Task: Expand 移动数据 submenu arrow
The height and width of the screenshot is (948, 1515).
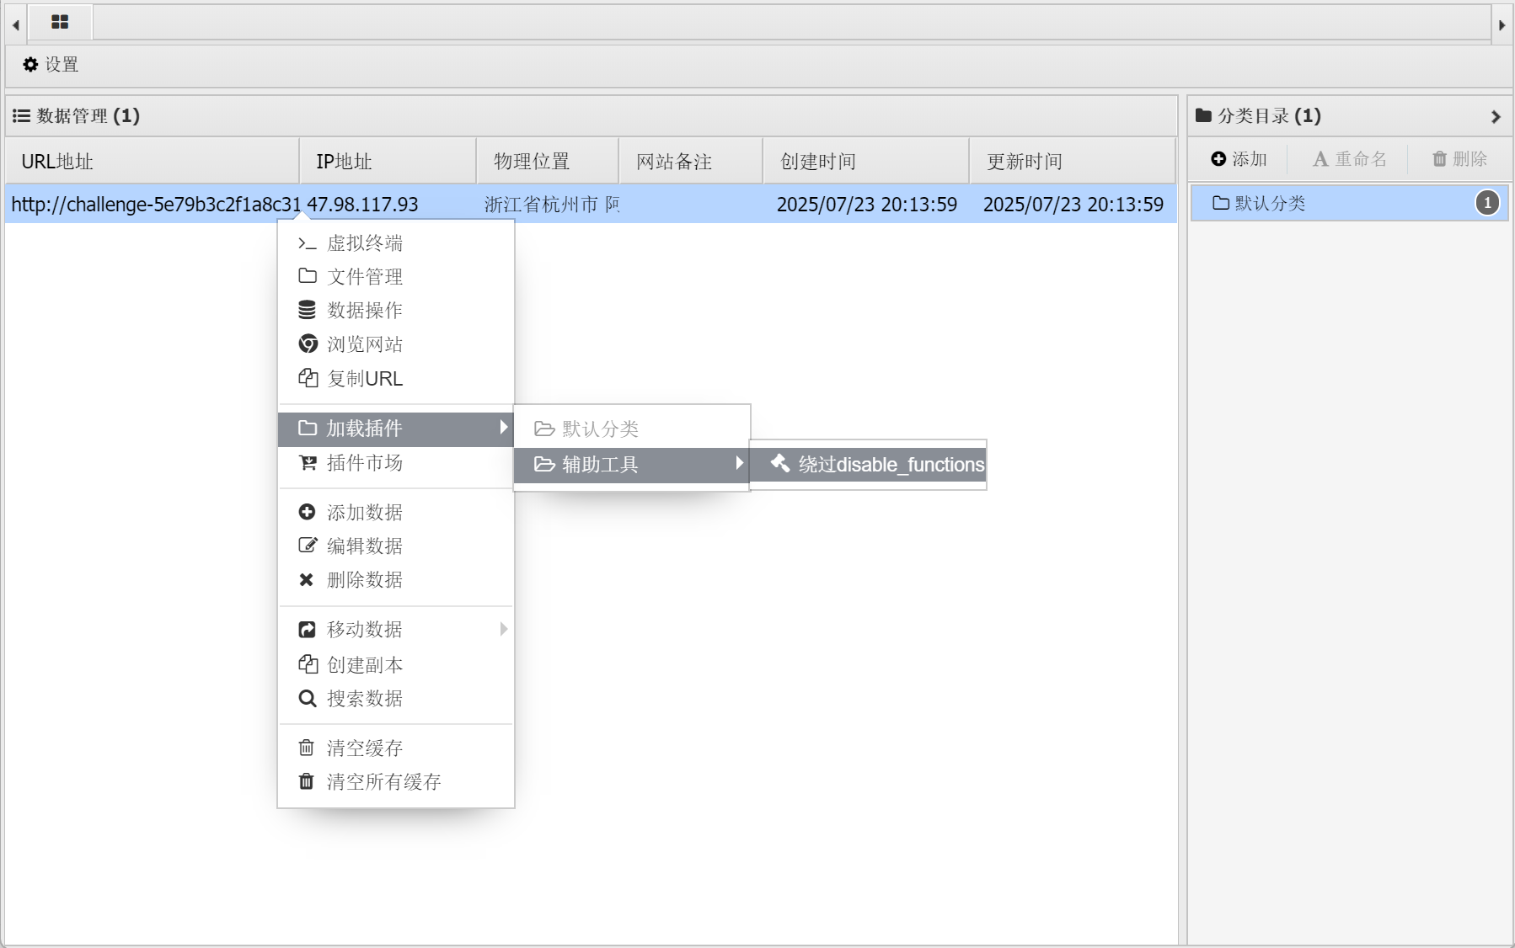Action: pos(503,629)
